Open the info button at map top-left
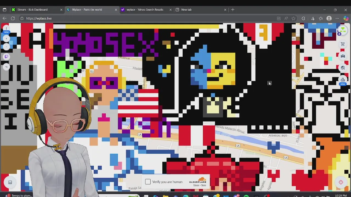351x197 pixels. tap(6, 28)
